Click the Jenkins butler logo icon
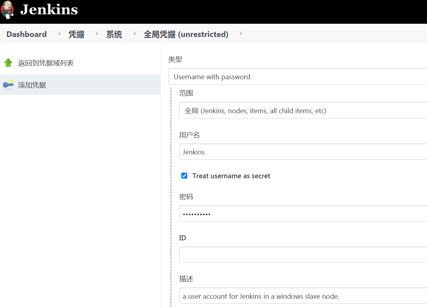Image resolution: width=427 pixels, height=308 pixels. (7, 10)
